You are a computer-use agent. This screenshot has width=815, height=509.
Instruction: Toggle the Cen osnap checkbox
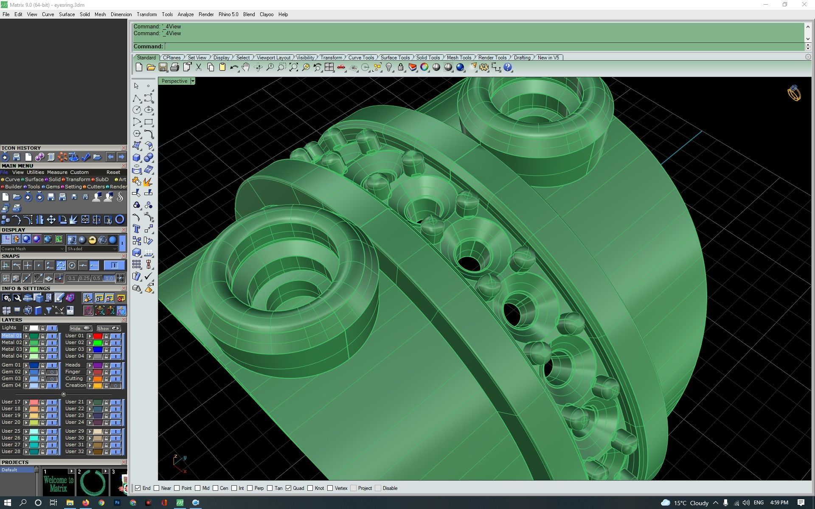click(x=216, y=488)
